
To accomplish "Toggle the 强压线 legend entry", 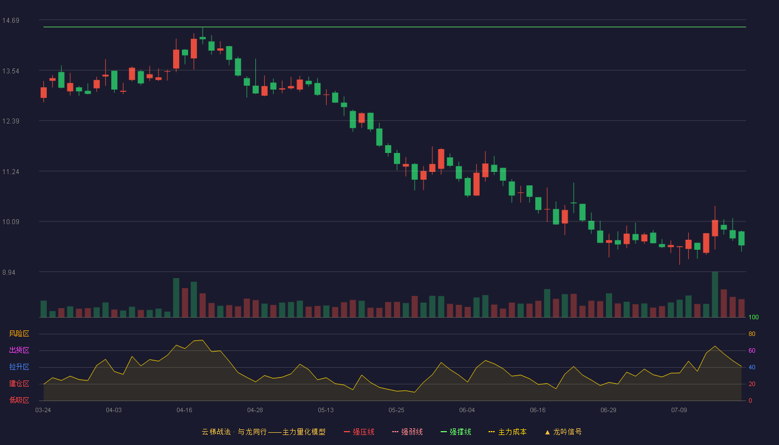I will coord(359,432).
